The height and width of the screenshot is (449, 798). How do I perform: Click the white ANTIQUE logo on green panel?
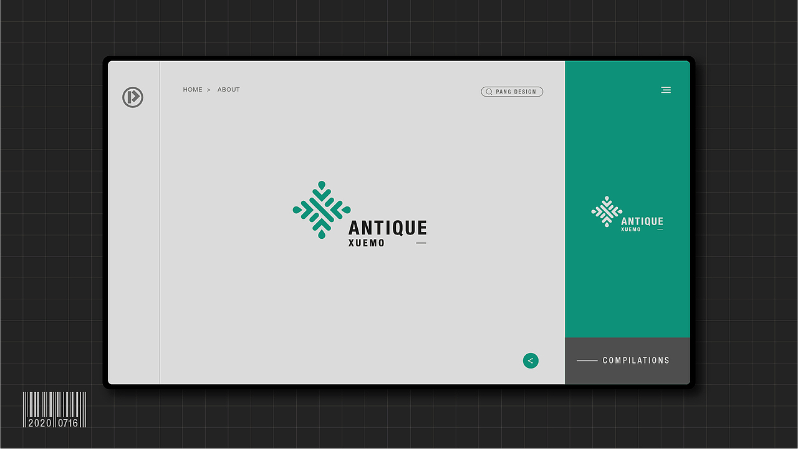[627, 214]
